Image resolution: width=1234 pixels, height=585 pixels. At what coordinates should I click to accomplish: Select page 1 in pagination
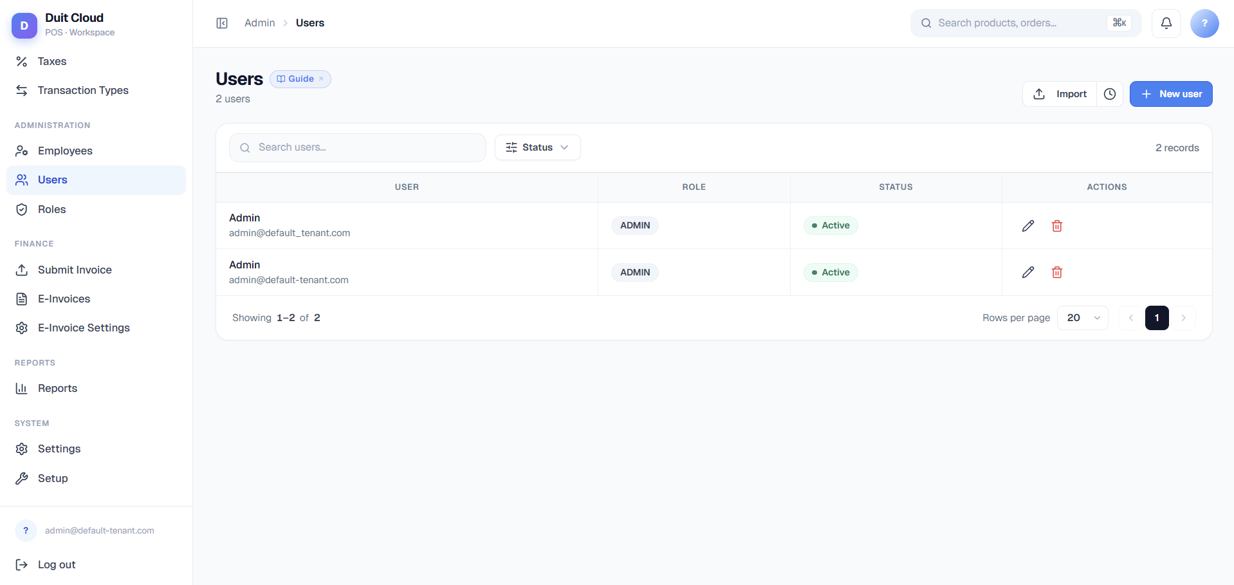pyautogui.click(x=1157, y=318)
